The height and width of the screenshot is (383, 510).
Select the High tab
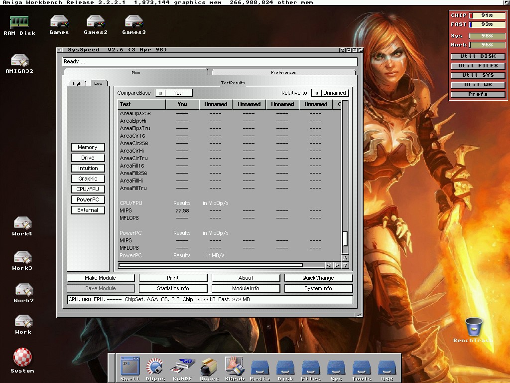[77, 83]
